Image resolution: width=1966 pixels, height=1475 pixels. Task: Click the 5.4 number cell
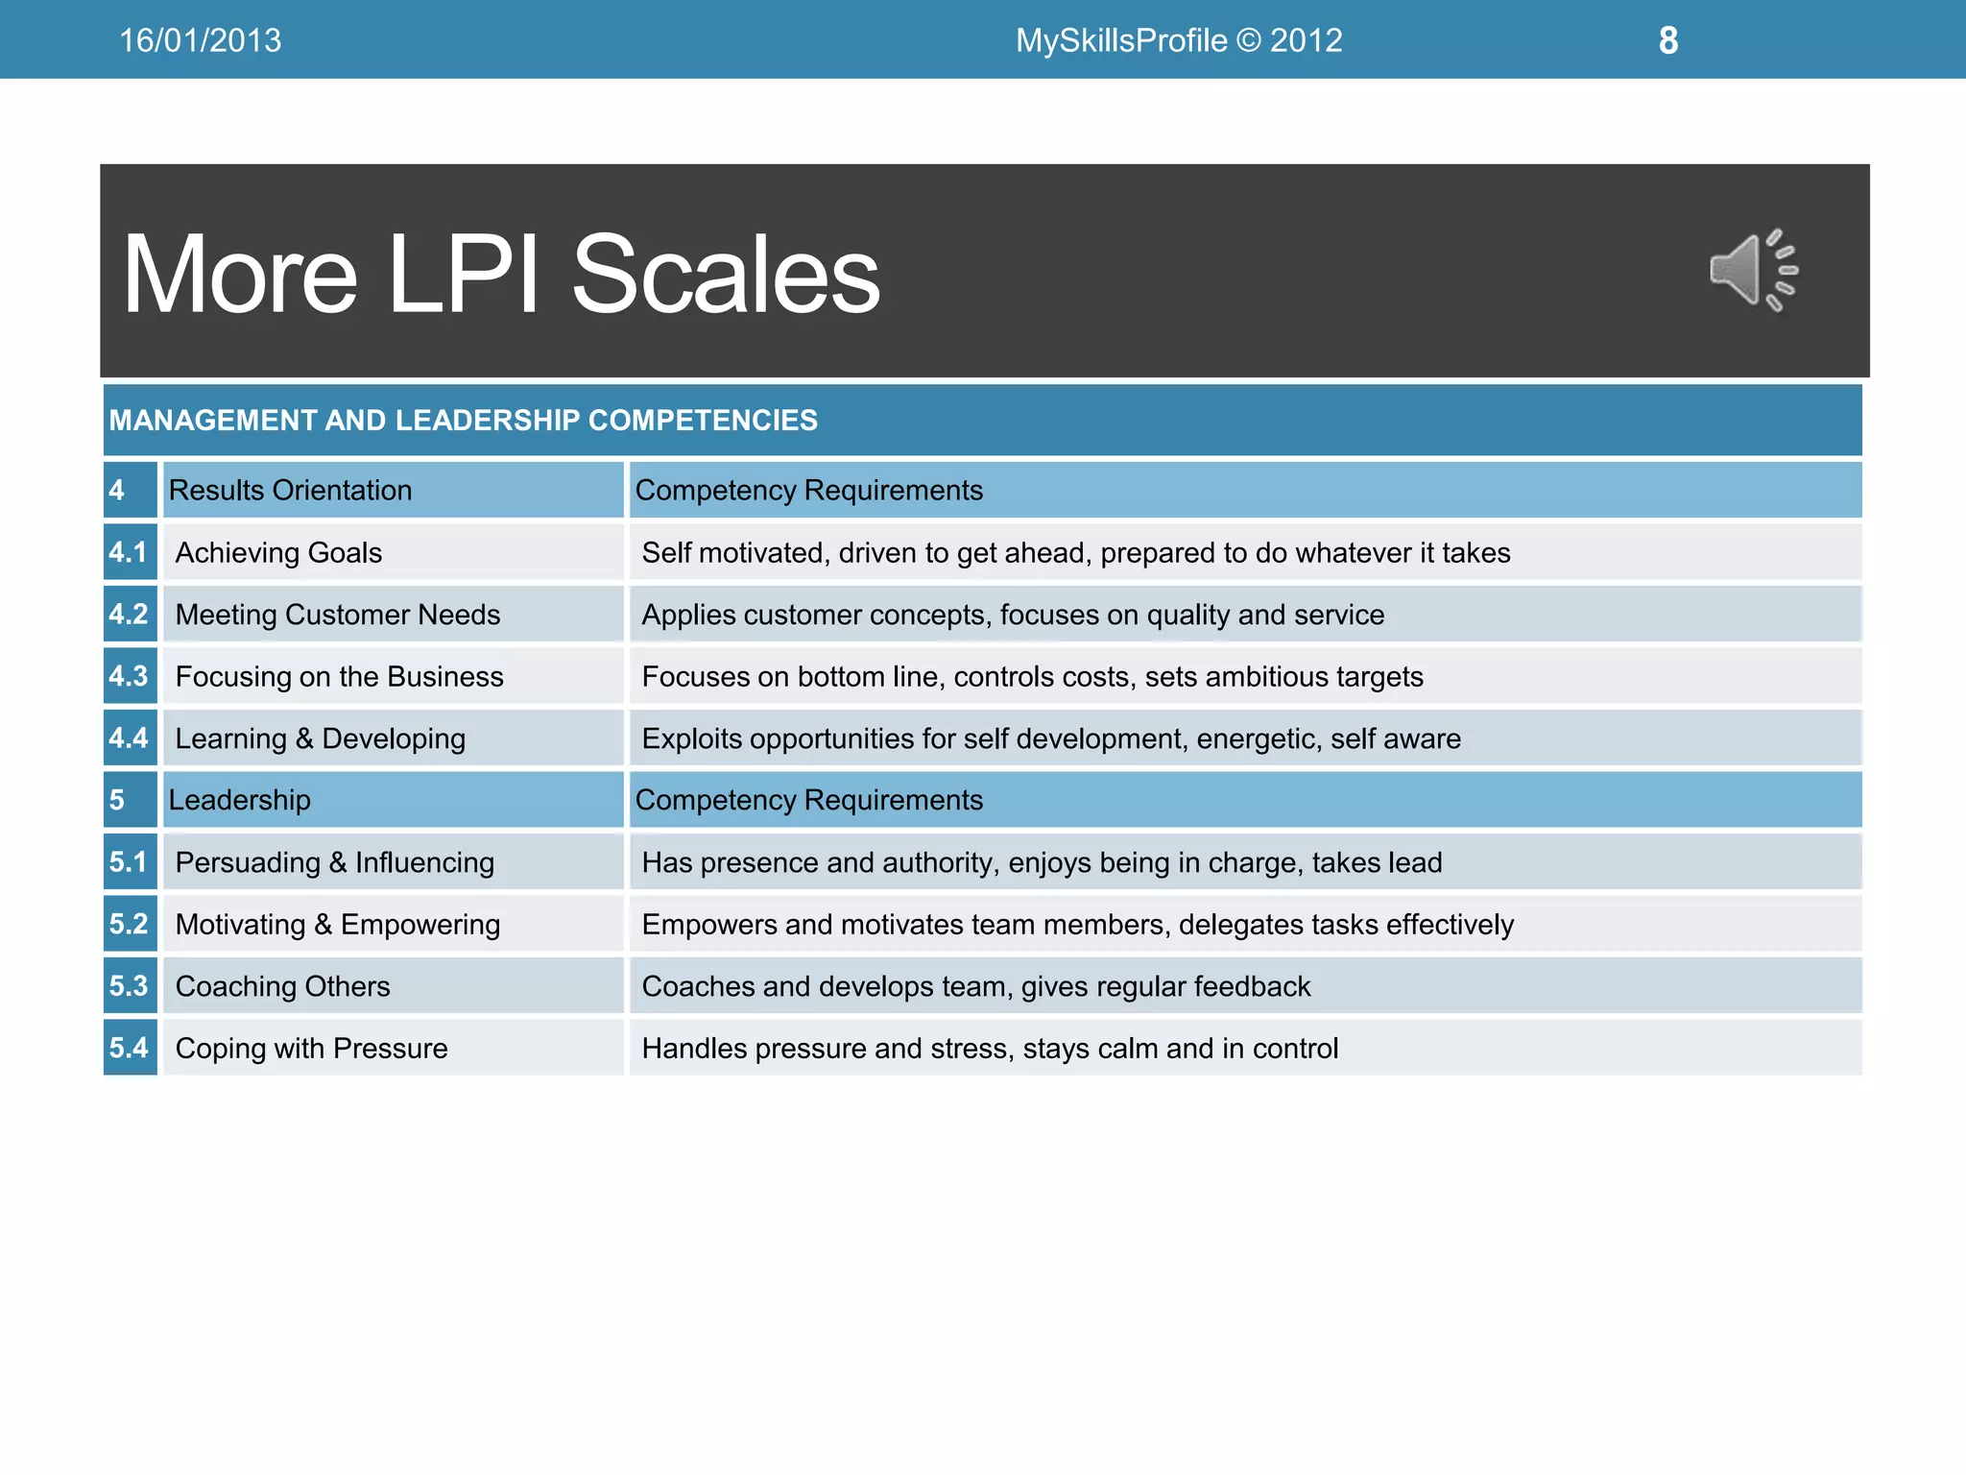(x=129, y=1048)
